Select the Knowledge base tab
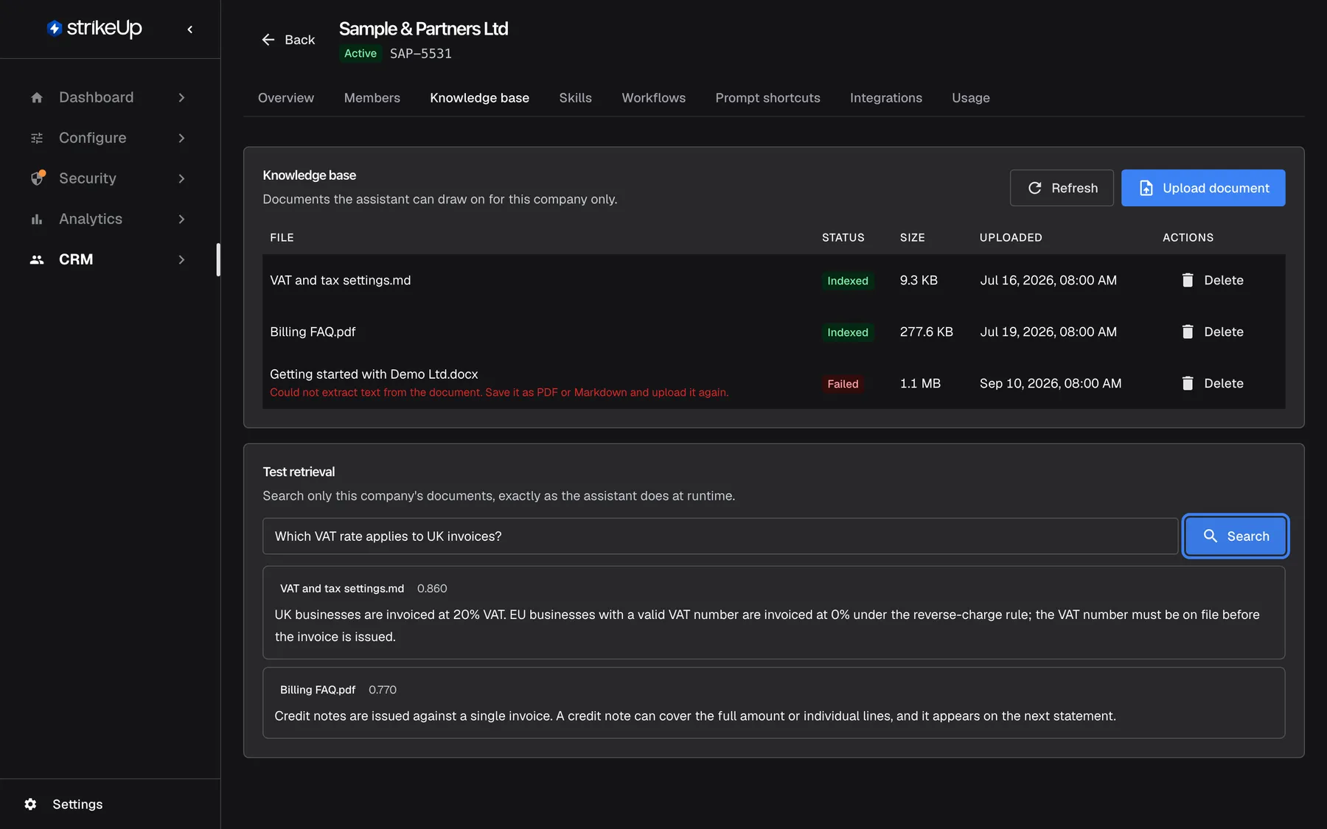Image resolution: width=1327 pixels, height=829 pixels. [x=479, y=98]
